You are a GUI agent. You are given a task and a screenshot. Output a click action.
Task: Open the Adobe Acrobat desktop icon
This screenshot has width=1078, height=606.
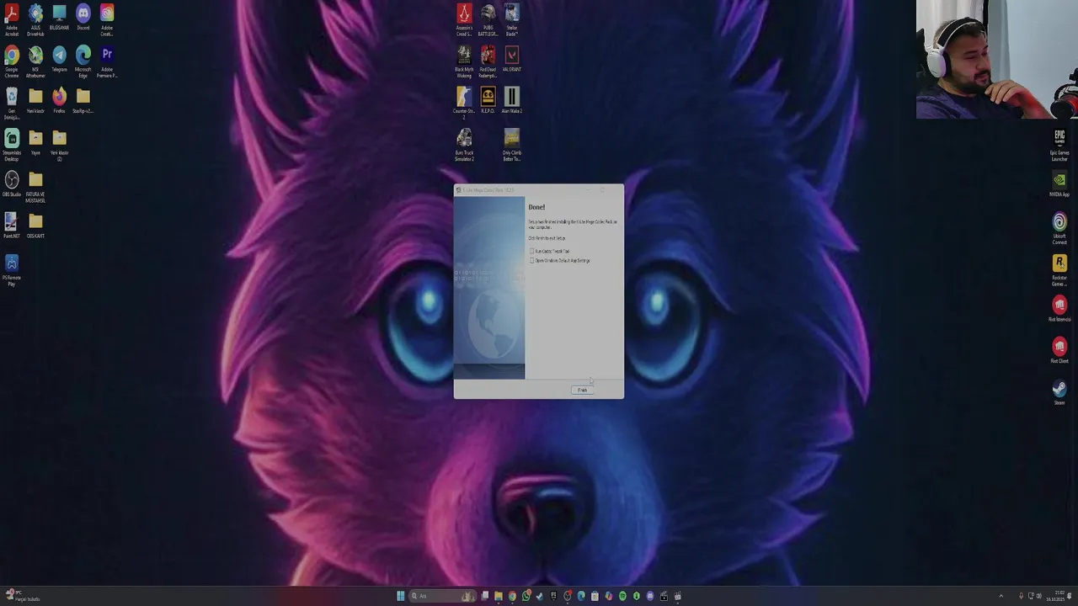(x=12, y=19)
